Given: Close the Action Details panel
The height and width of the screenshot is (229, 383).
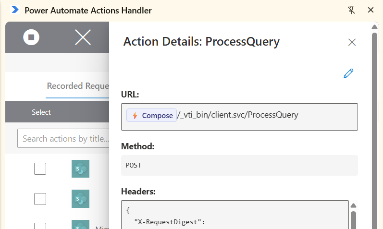Looking at the screenshot, I should coord(352,42).
